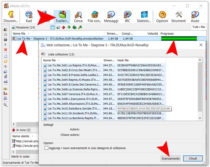210x167 pixels.
Task: Select the split window view icon
Action: (53, 27)
